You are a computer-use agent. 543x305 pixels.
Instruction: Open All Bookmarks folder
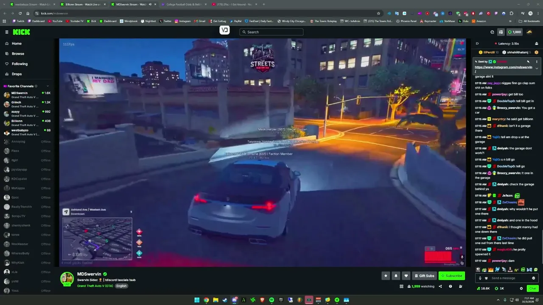click(x=529, y=21)
